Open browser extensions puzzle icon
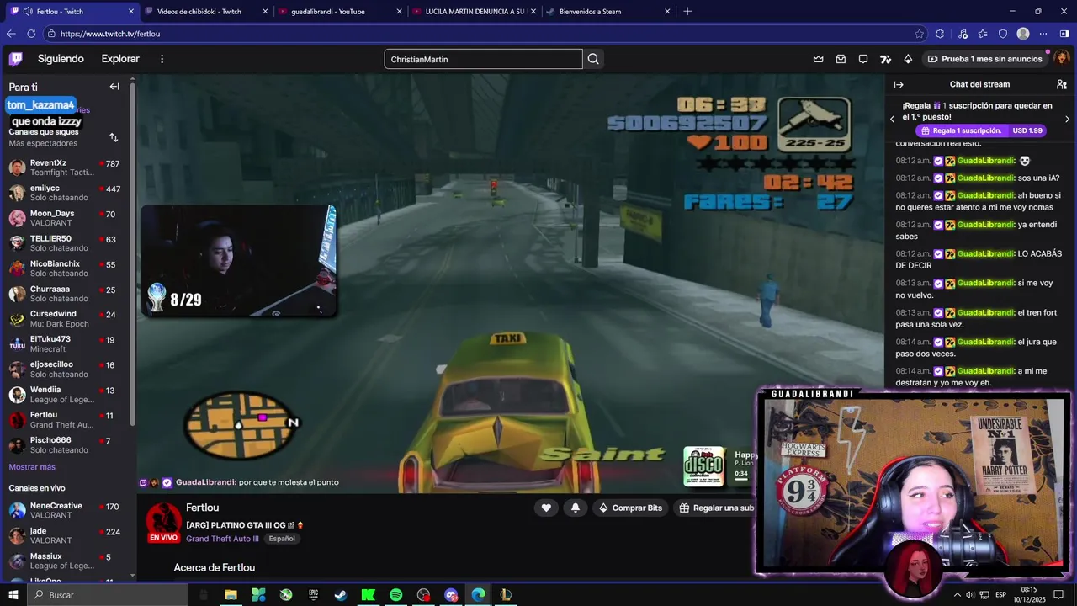1077x606 pixels. (940, 34)
